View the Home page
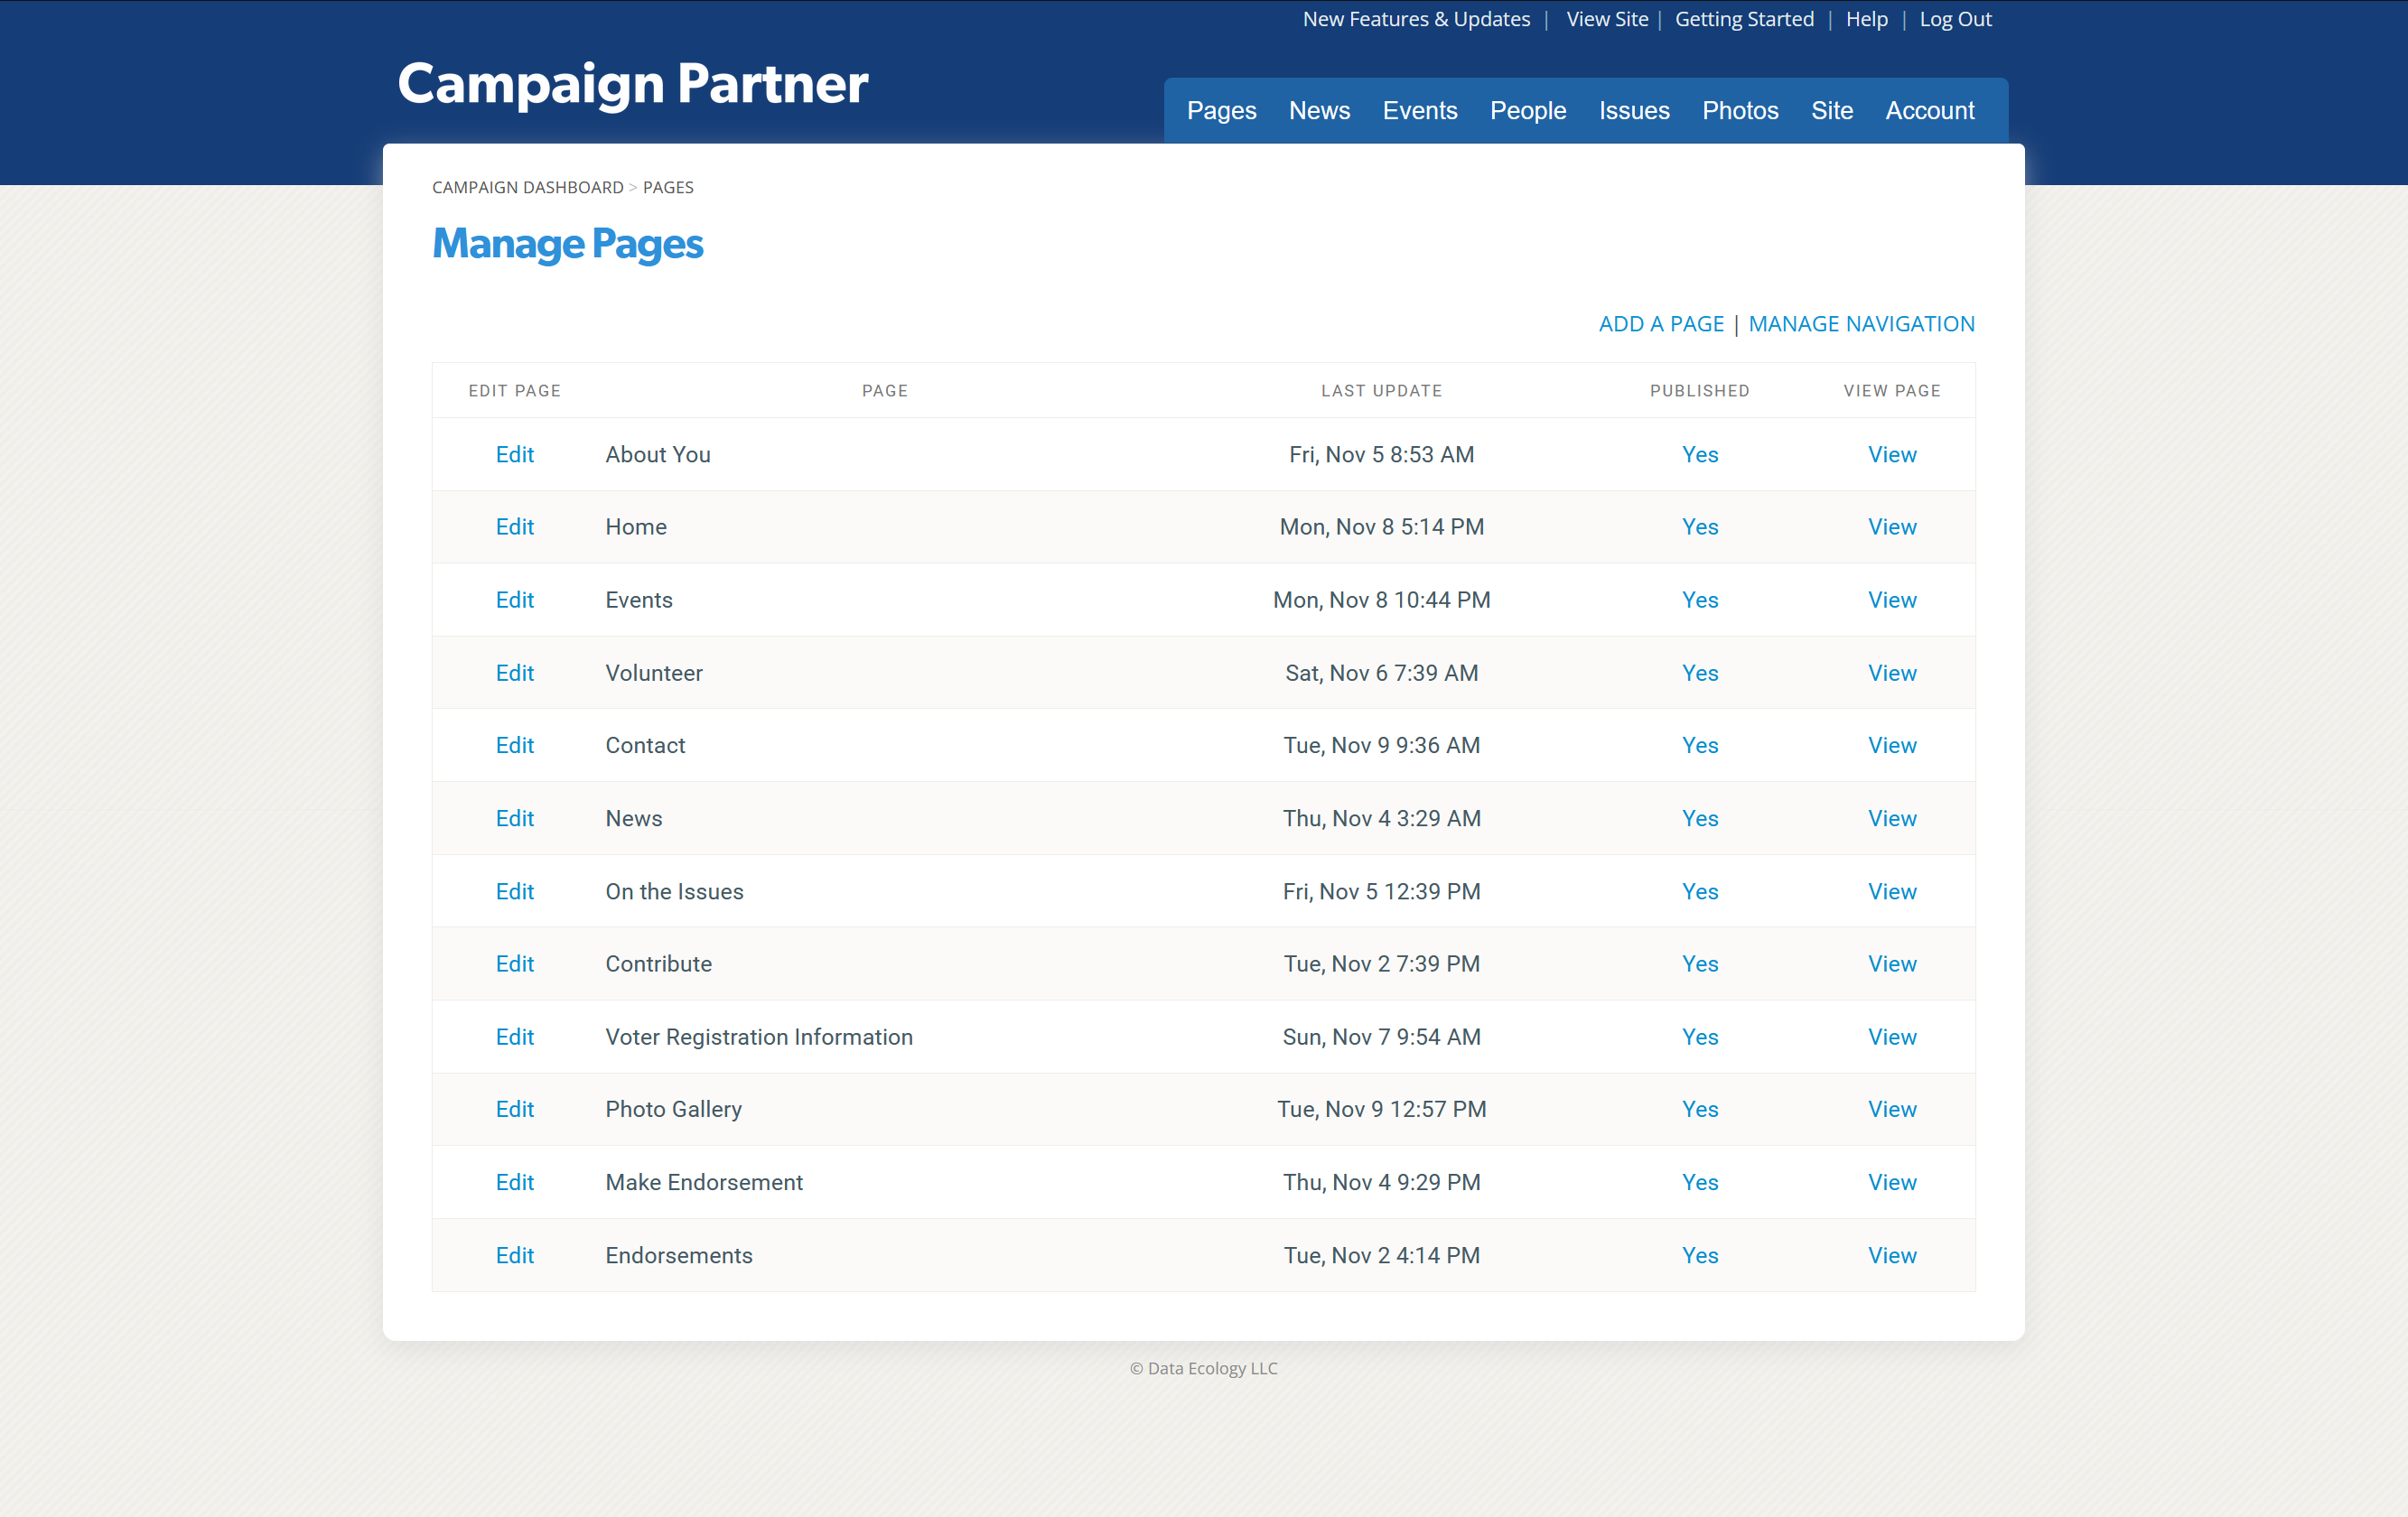 (1892, 527)
